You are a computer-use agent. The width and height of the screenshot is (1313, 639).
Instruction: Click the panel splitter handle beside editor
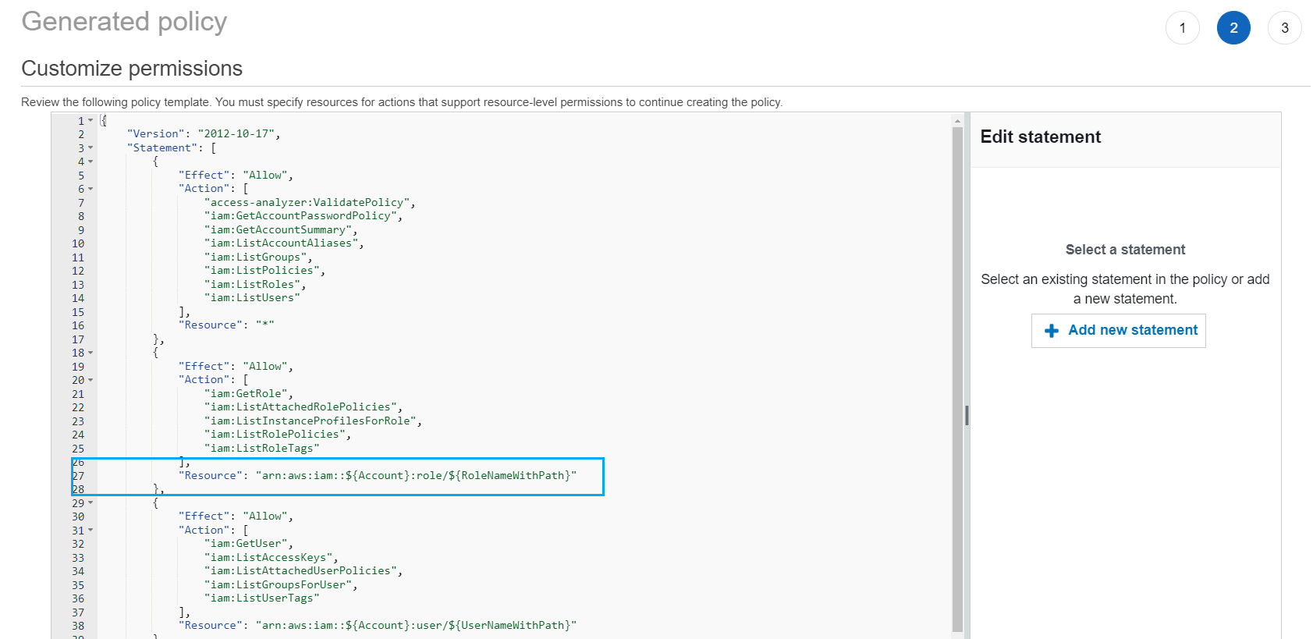pos(967,415)
